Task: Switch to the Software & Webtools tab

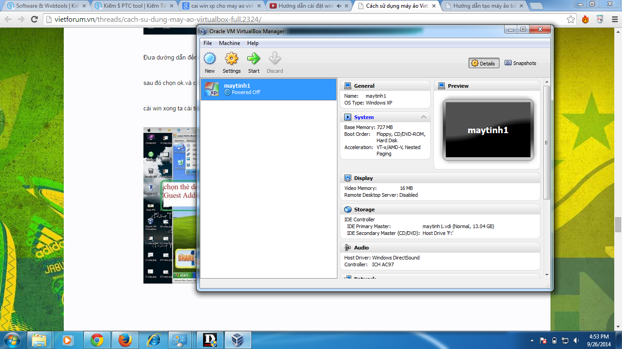Action: [x=45, y=6]
